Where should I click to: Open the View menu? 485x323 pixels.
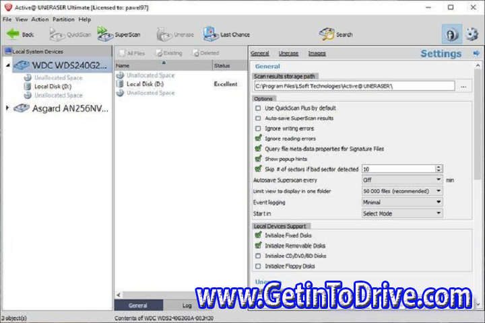(22, 20)
